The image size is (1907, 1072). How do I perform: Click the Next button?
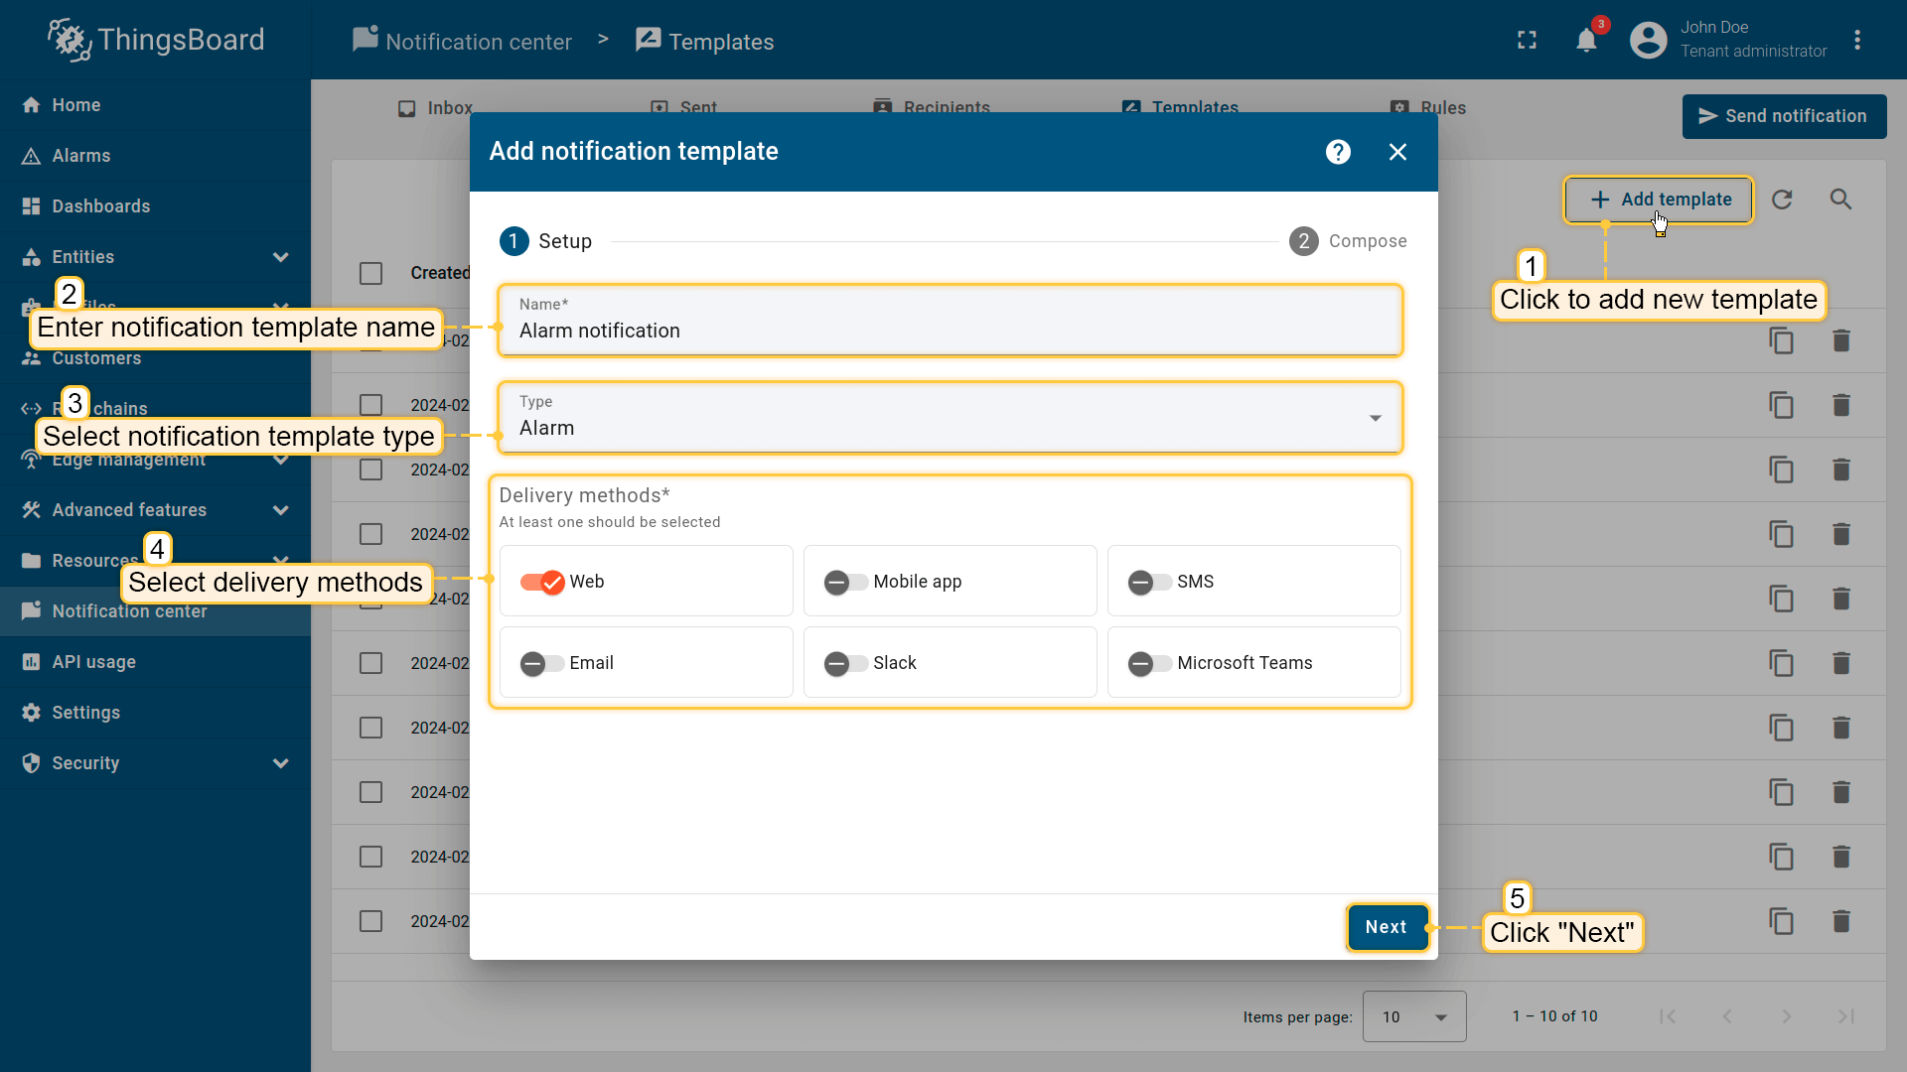point(1386,927)
